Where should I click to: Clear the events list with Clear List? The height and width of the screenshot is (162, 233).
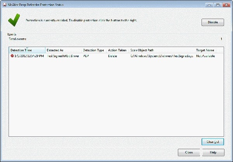click(x=213, y=142)
